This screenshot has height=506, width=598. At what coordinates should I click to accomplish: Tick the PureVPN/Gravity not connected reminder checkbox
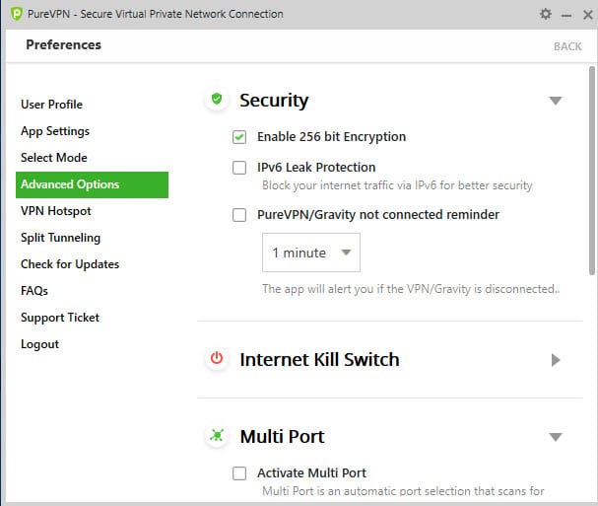coord(239,214)
